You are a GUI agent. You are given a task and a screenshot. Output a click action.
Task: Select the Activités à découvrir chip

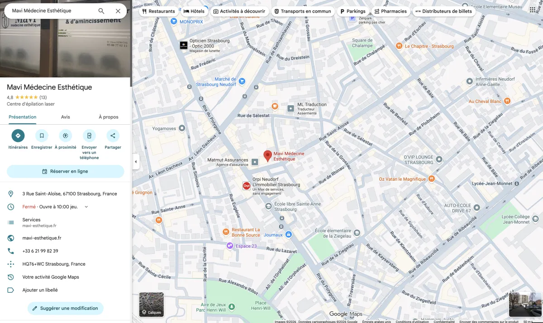[239, 11]
